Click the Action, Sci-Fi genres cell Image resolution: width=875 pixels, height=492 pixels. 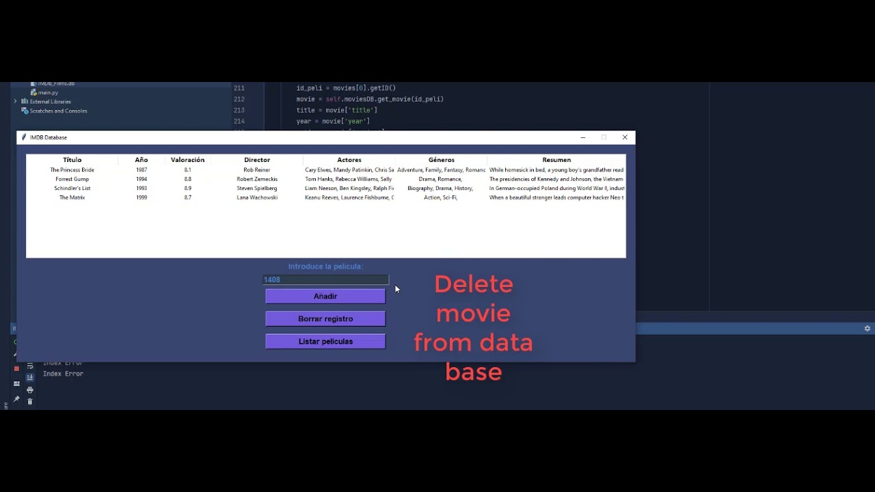tap(440, 197)
